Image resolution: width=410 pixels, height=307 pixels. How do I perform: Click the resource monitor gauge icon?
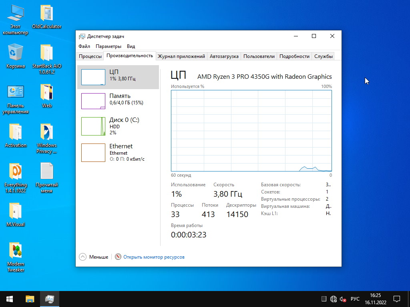tap(118, 257)
